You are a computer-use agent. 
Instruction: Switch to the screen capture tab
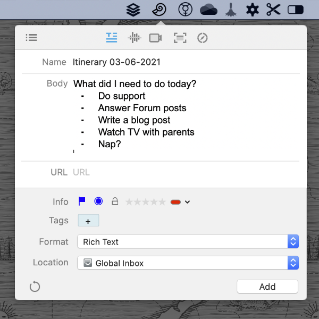pos(180,38)
